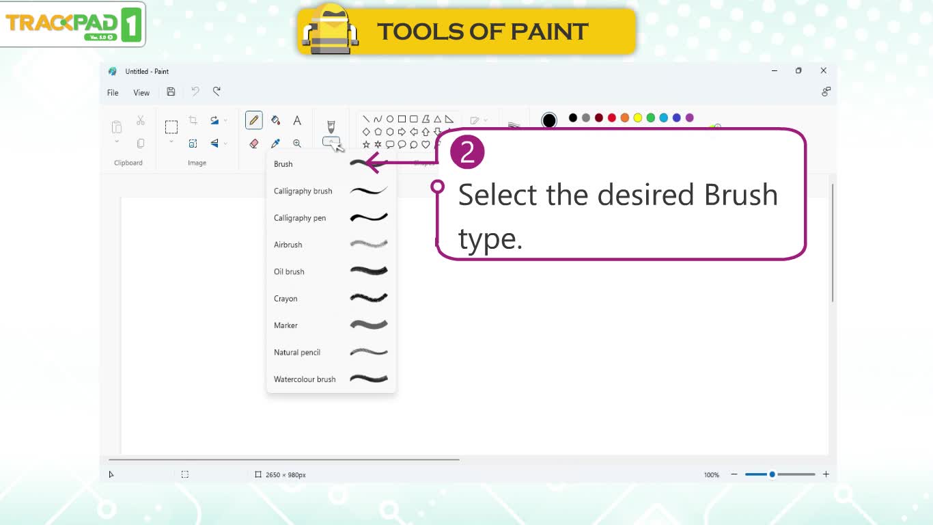933x525 pixels.
Task: Expand the Select tool dropdown arrow
Action: pos(171,142)
